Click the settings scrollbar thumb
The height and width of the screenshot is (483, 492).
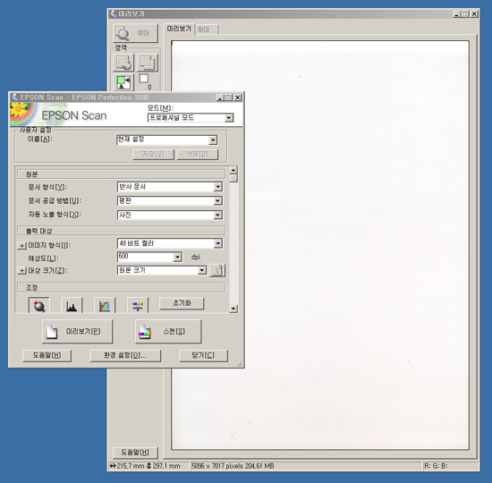tap(233, 178)
